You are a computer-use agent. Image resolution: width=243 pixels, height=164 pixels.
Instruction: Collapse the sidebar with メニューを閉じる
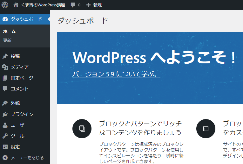(27, 158)
